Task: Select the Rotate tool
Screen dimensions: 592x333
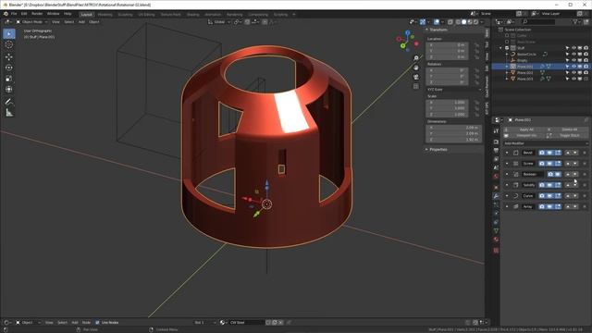Action: (x=9, y=68)
